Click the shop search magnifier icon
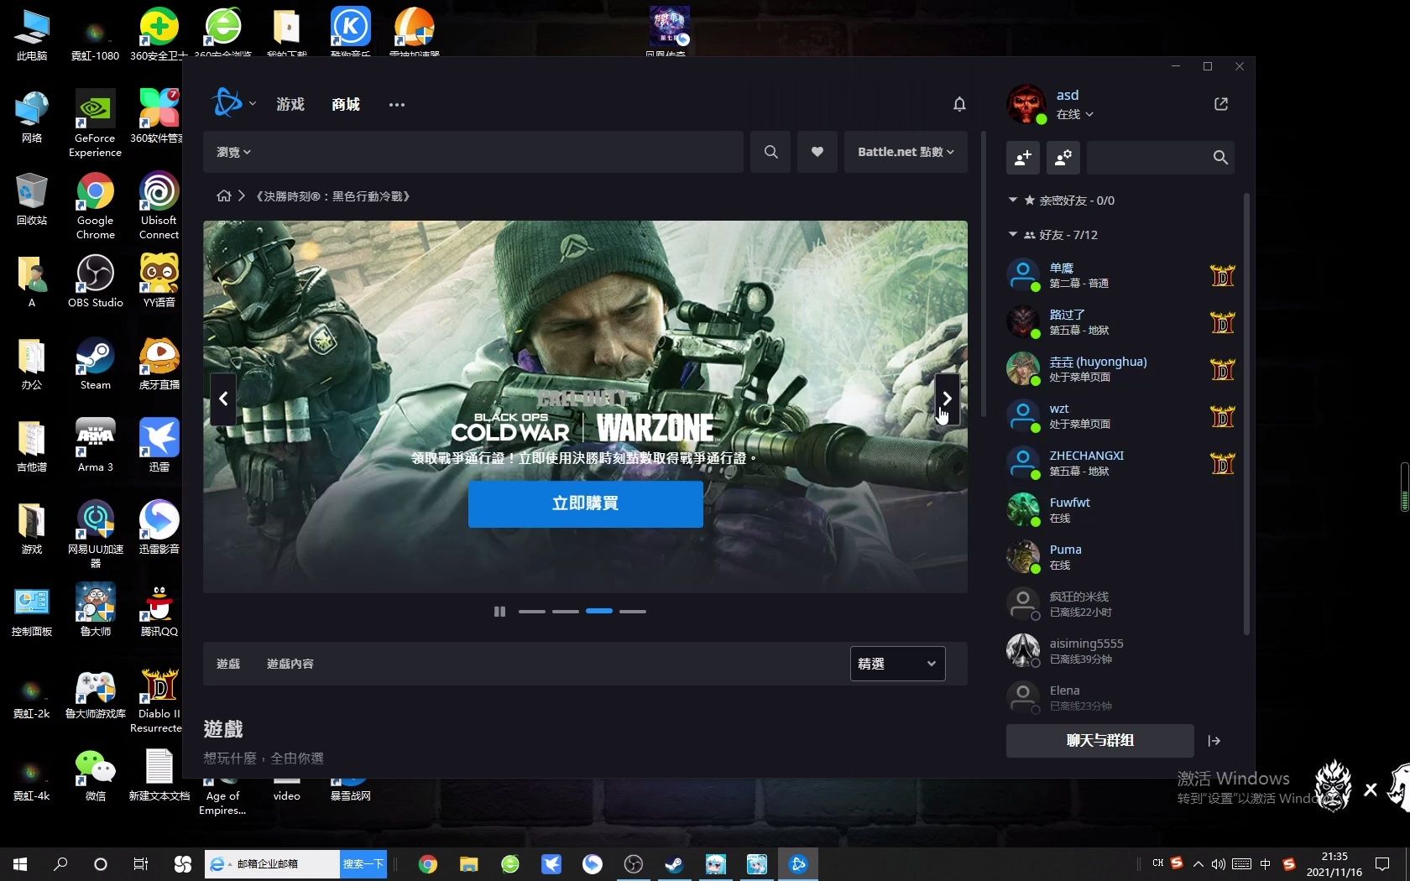The image size is (1410, 881). point(770,152)
